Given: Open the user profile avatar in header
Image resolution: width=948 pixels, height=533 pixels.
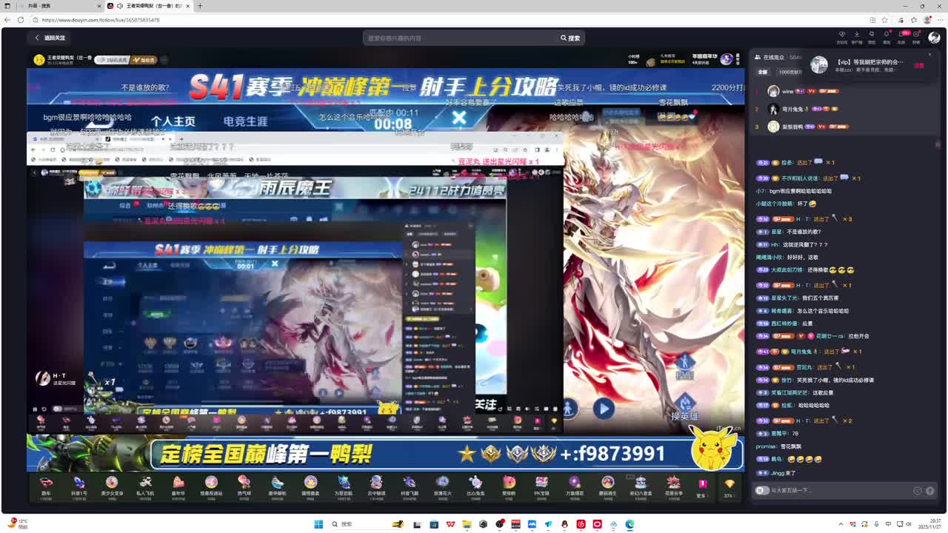Looking at the screenshot, I should pyautogui.click(x=933, y=36).
